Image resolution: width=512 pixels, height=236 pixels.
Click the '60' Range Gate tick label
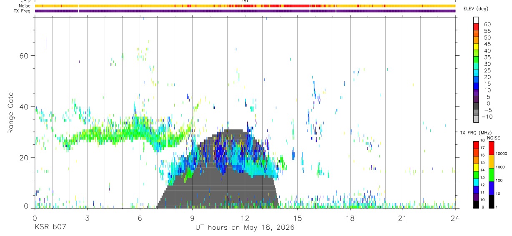(x=23, y=55)
